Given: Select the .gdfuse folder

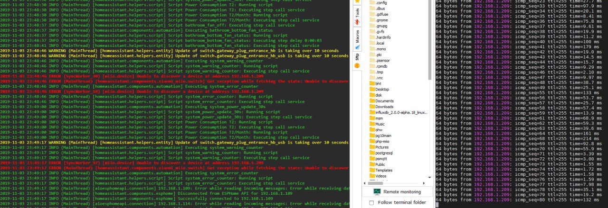Looking at the screenshot, I should coord(379,14).
